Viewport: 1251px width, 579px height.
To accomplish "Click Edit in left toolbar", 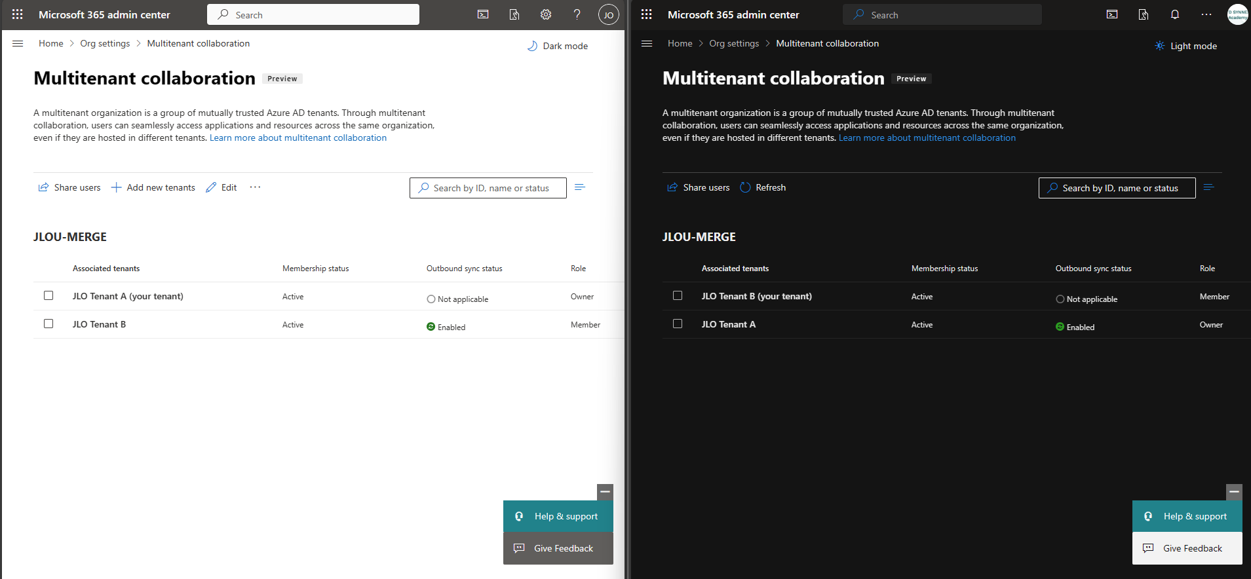I will (x=221, y=187).
